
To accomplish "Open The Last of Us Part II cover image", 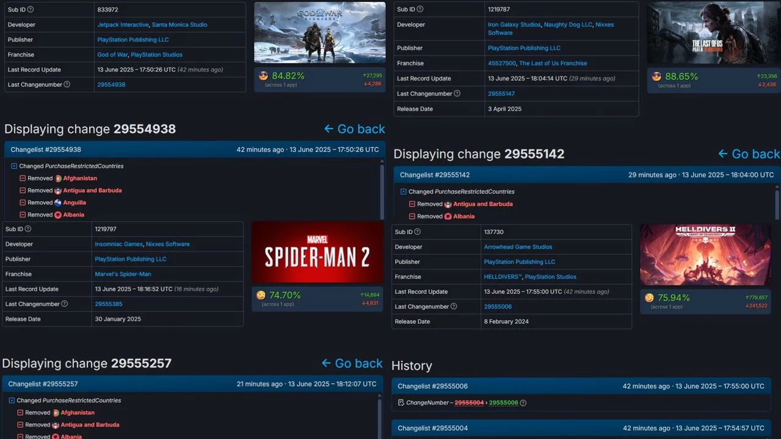I will coord(713,33).
